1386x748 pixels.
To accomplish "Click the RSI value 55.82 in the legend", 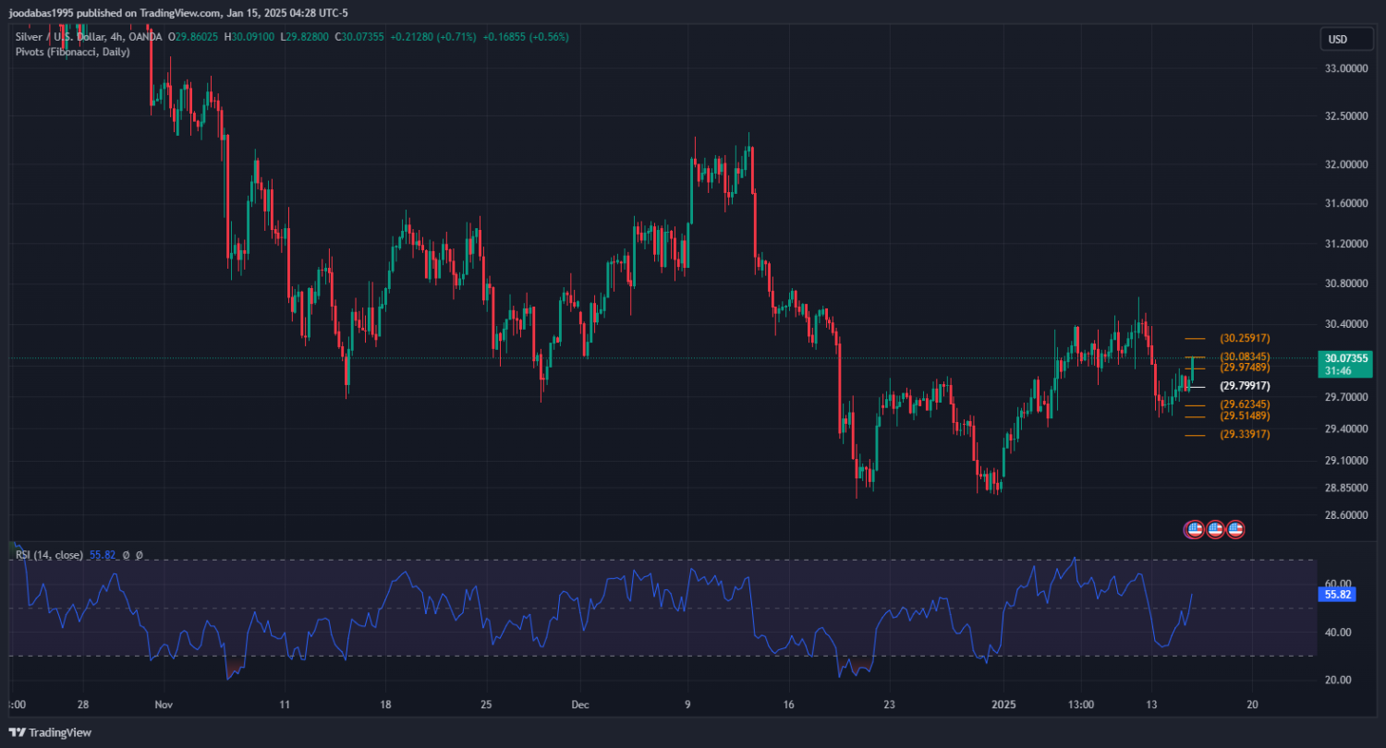I will [x=102, y=555].
